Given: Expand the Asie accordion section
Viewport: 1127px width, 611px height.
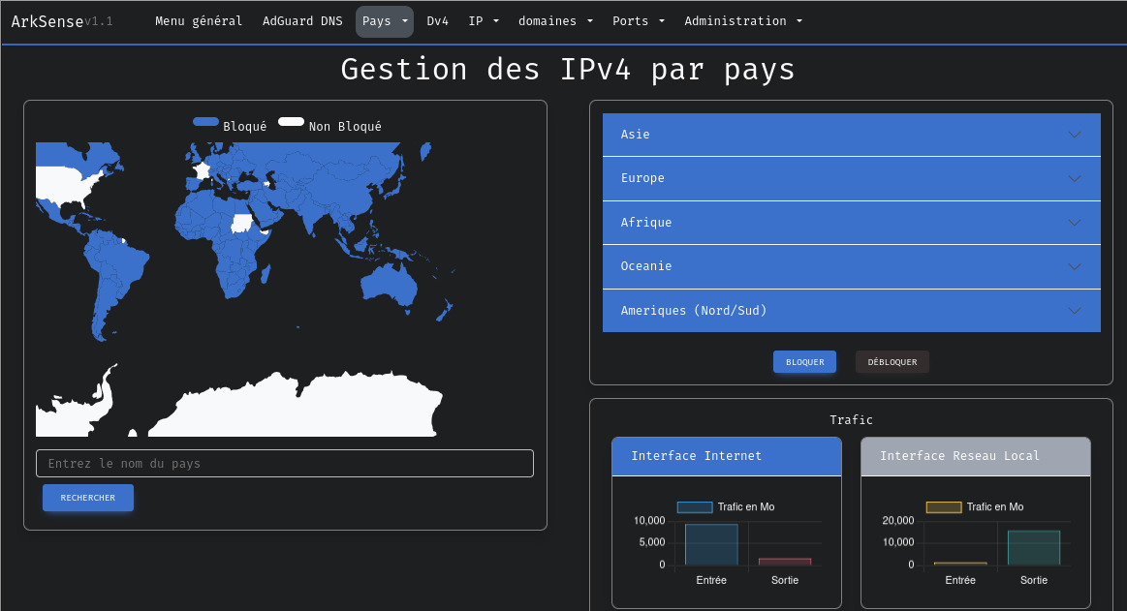Looking at the screenshot, I should 851,135.
